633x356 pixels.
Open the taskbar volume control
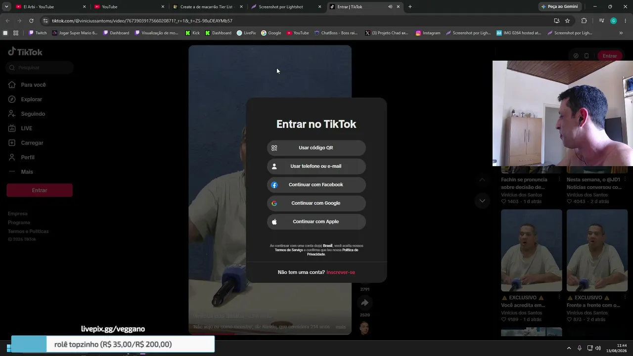coord(598,348)
